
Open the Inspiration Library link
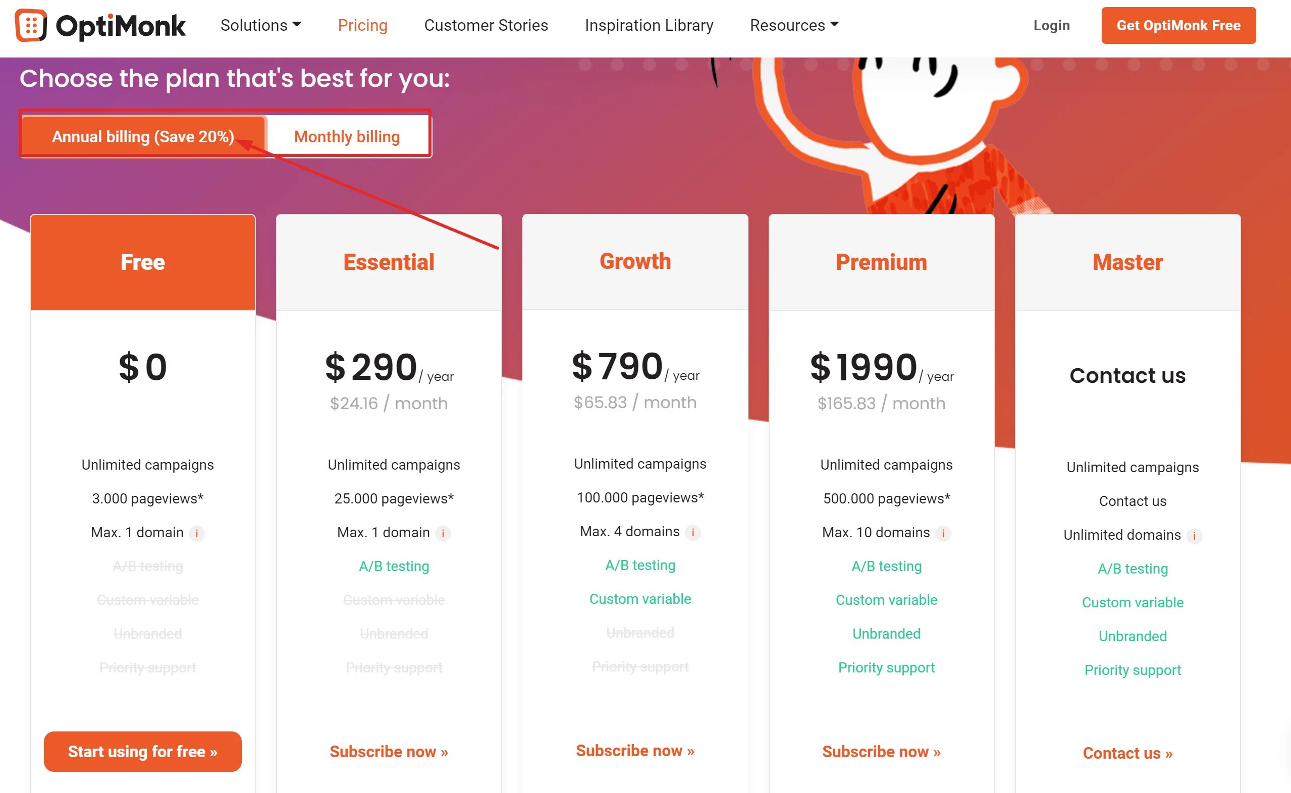coord(649,25)
